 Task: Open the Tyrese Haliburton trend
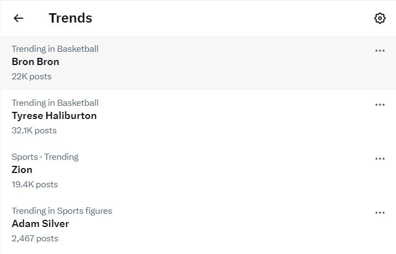tap(54, 116)
